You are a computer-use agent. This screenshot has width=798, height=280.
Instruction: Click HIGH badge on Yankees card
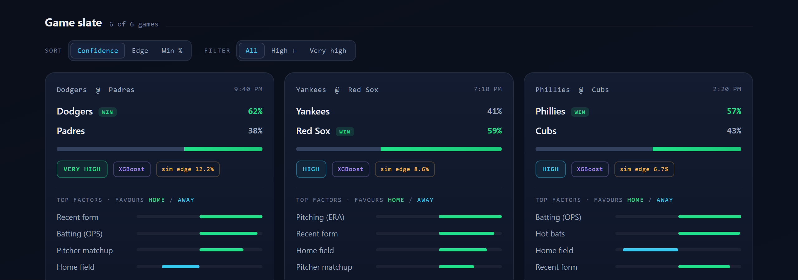[311, 169]
